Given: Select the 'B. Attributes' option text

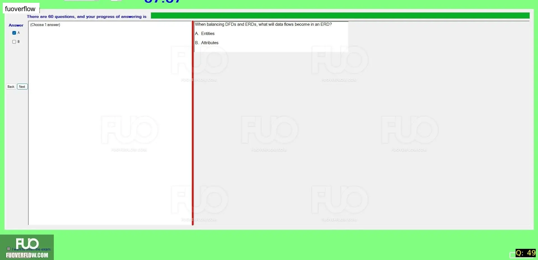Looking at the screenshot, I should [207, 43].
